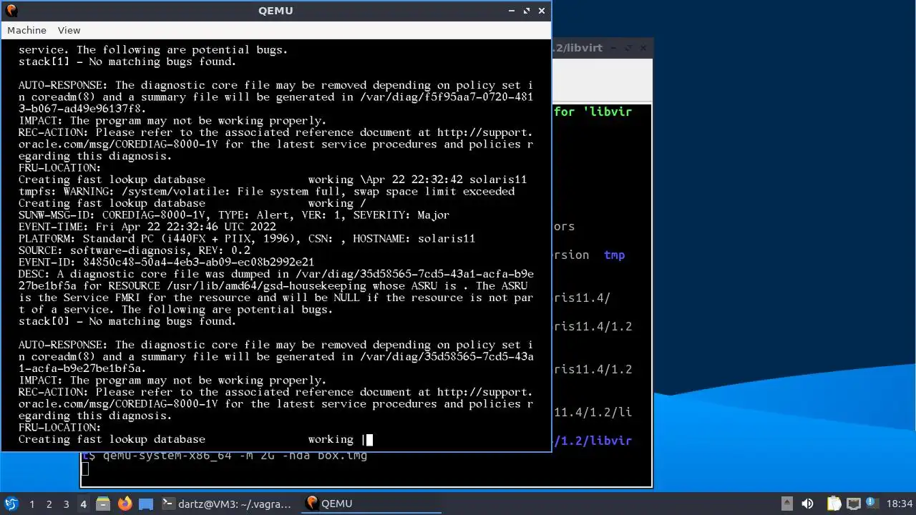Open the View menu in QEMU
The height and width of the screenshot is (515, 916).
pos(69,30)
